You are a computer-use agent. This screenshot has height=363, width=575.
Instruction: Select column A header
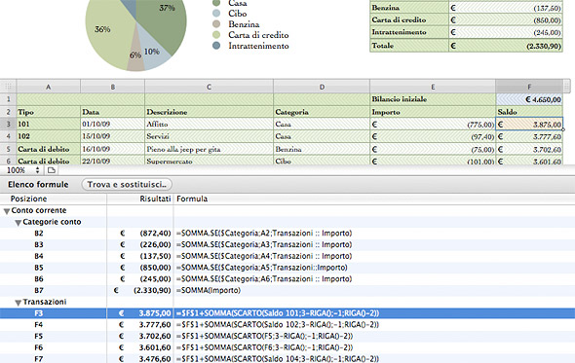(49, 87)
